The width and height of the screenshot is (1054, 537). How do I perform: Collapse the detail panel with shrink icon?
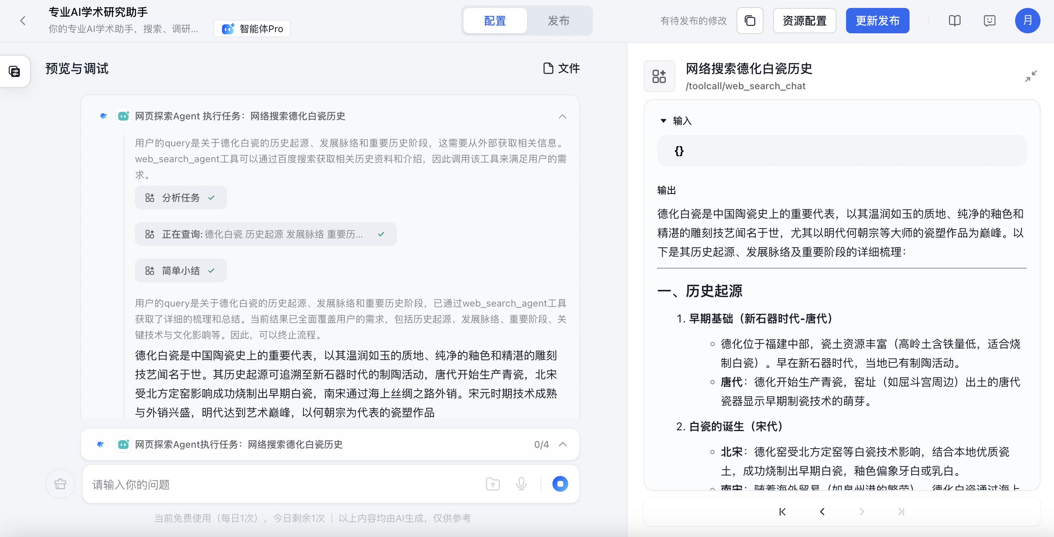[x=1030, y=76]
